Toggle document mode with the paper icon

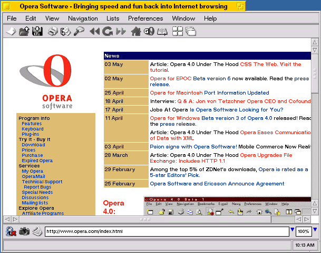[x=37, y=231]
